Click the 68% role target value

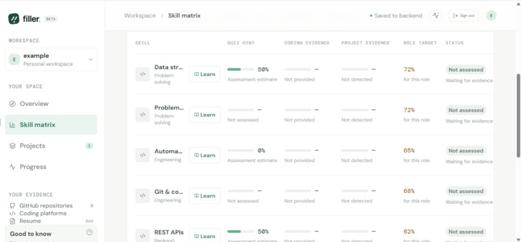coord(409,191)
